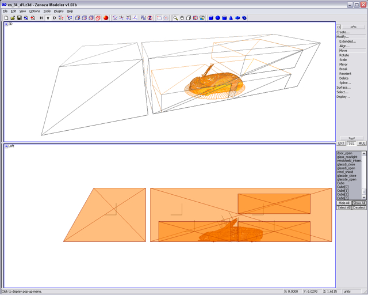Select wind_shield in the object list

[346, 172]
